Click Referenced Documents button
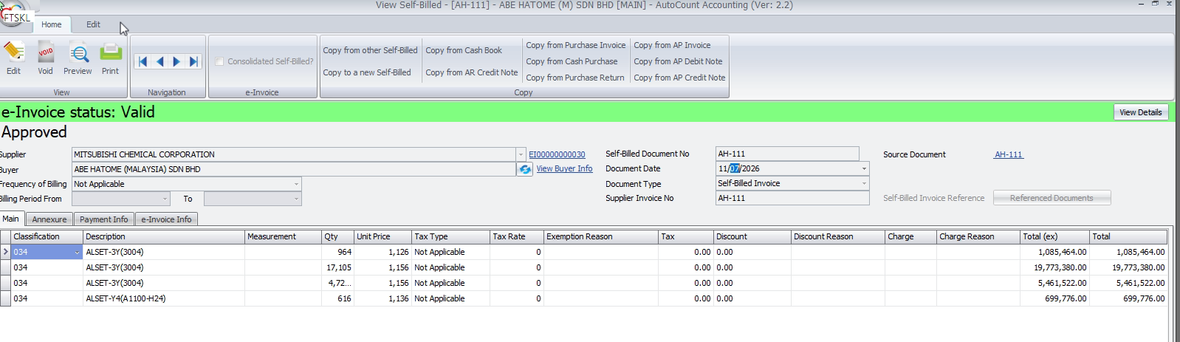 1052,198
